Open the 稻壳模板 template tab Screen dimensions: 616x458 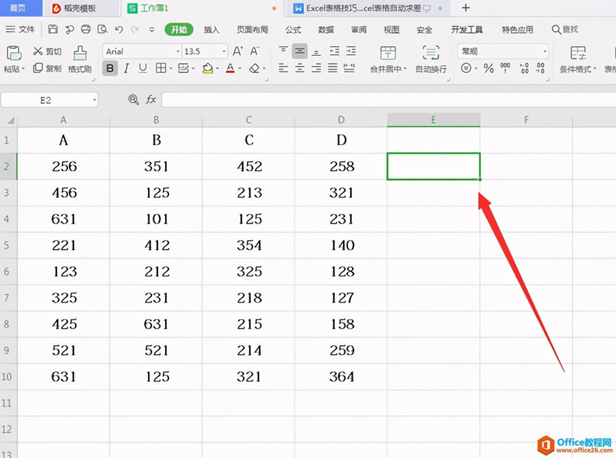tap(81, 8)
